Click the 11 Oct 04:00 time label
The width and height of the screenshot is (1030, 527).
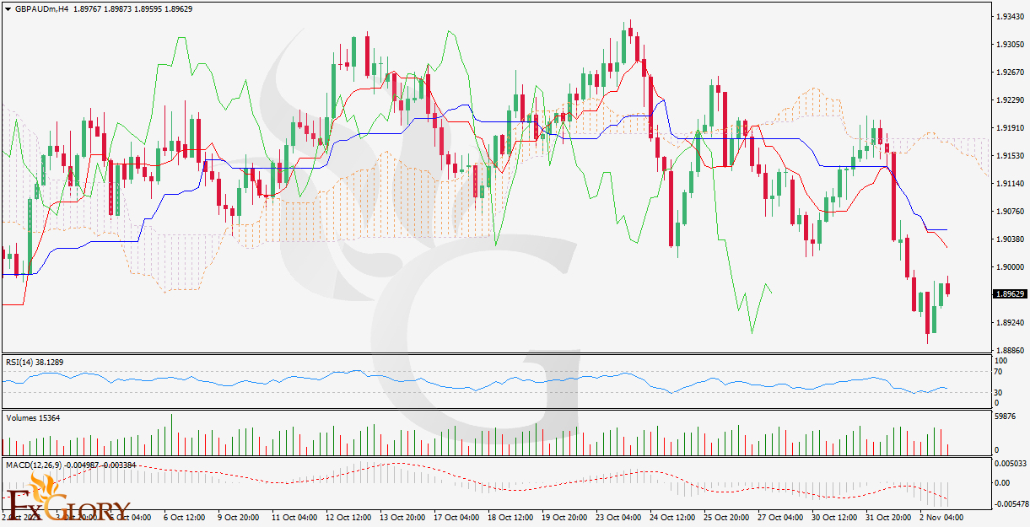(x=294, y=516)
